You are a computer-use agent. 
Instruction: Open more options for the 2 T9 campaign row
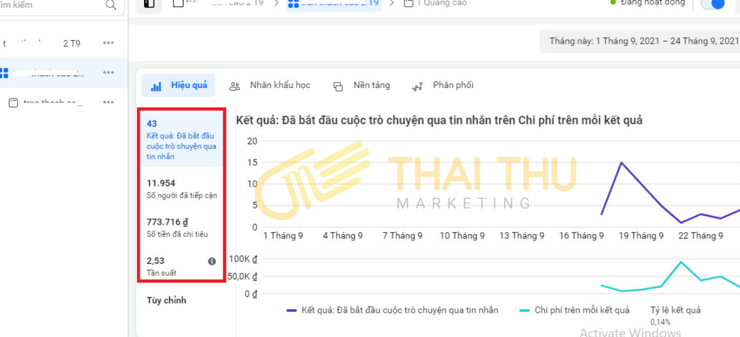pyautogui.click(x=109, y=43)
